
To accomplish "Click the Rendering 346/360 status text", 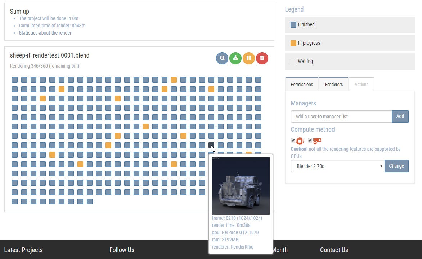I will [x=45, y=66].
